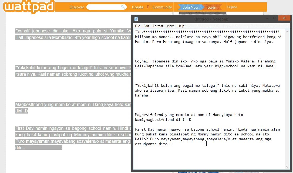
Task: Open the Community section on Wattpad
Action: [x=162, y=7]
